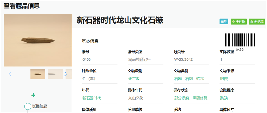Click the W-03:S042 classification value
This screenshot has height=113, width=267.
pyautogui.click(x=183, y=59)
